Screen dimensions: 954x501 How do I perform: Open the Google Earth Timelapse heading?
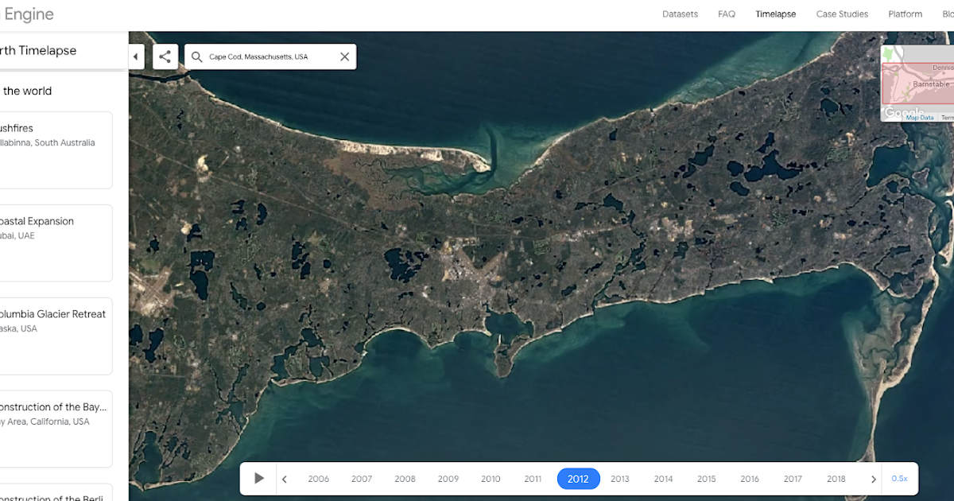click(x=38, y=50)
